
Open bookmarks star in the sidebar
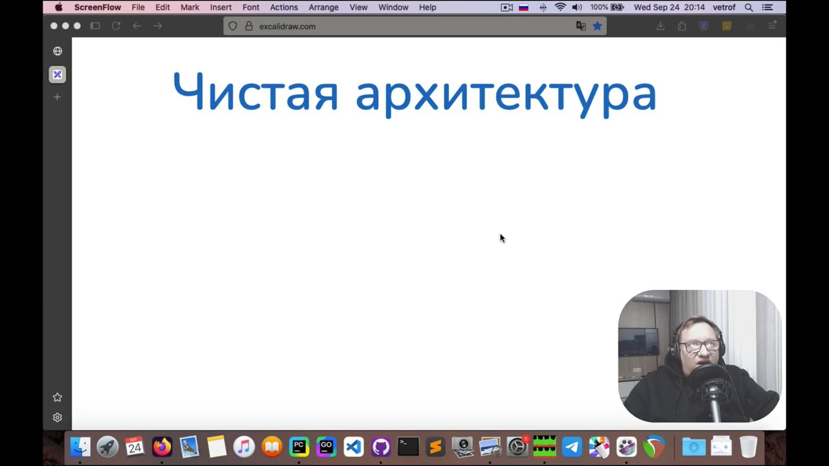(58, 397)
